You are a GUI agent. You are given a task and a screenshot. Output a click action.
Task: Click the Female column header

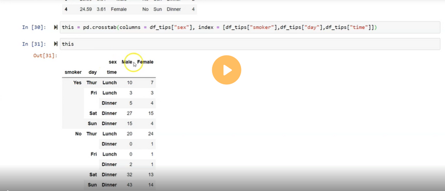click(145, 62)
